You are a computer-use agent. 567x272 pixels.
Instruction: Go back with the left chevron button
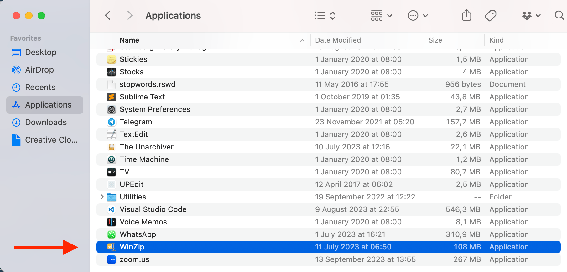[x=108, y=15]
